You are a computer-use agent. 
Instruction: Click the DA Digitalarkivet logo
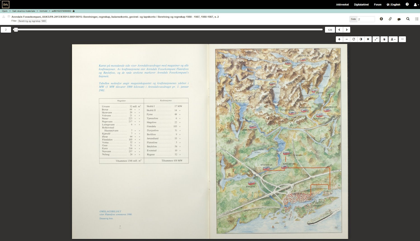tap(6, 4)
